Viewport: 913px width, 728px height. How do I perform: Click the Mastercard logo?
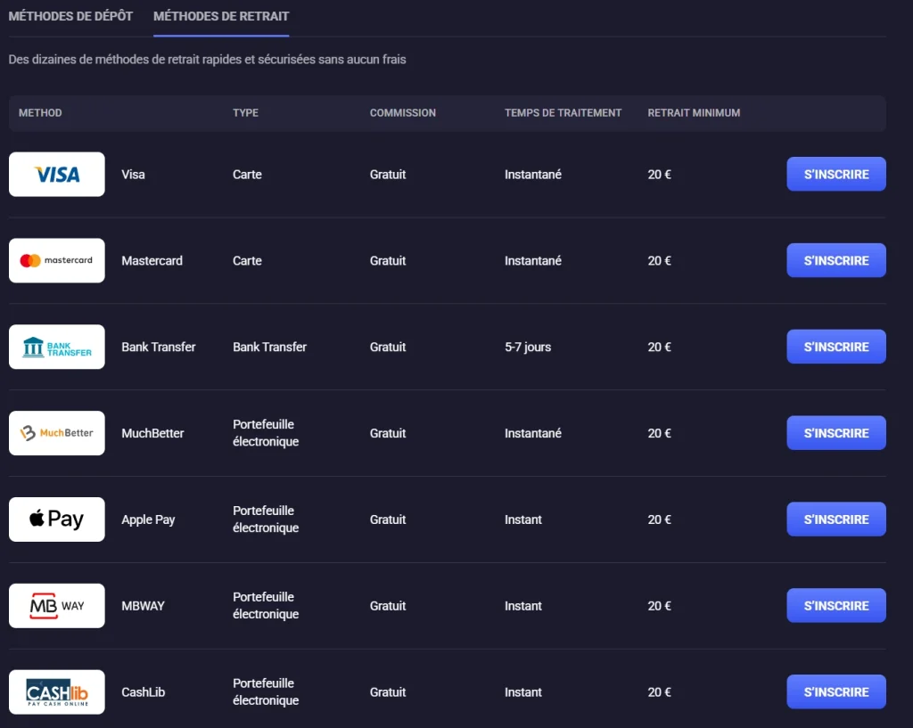point(57,260)
